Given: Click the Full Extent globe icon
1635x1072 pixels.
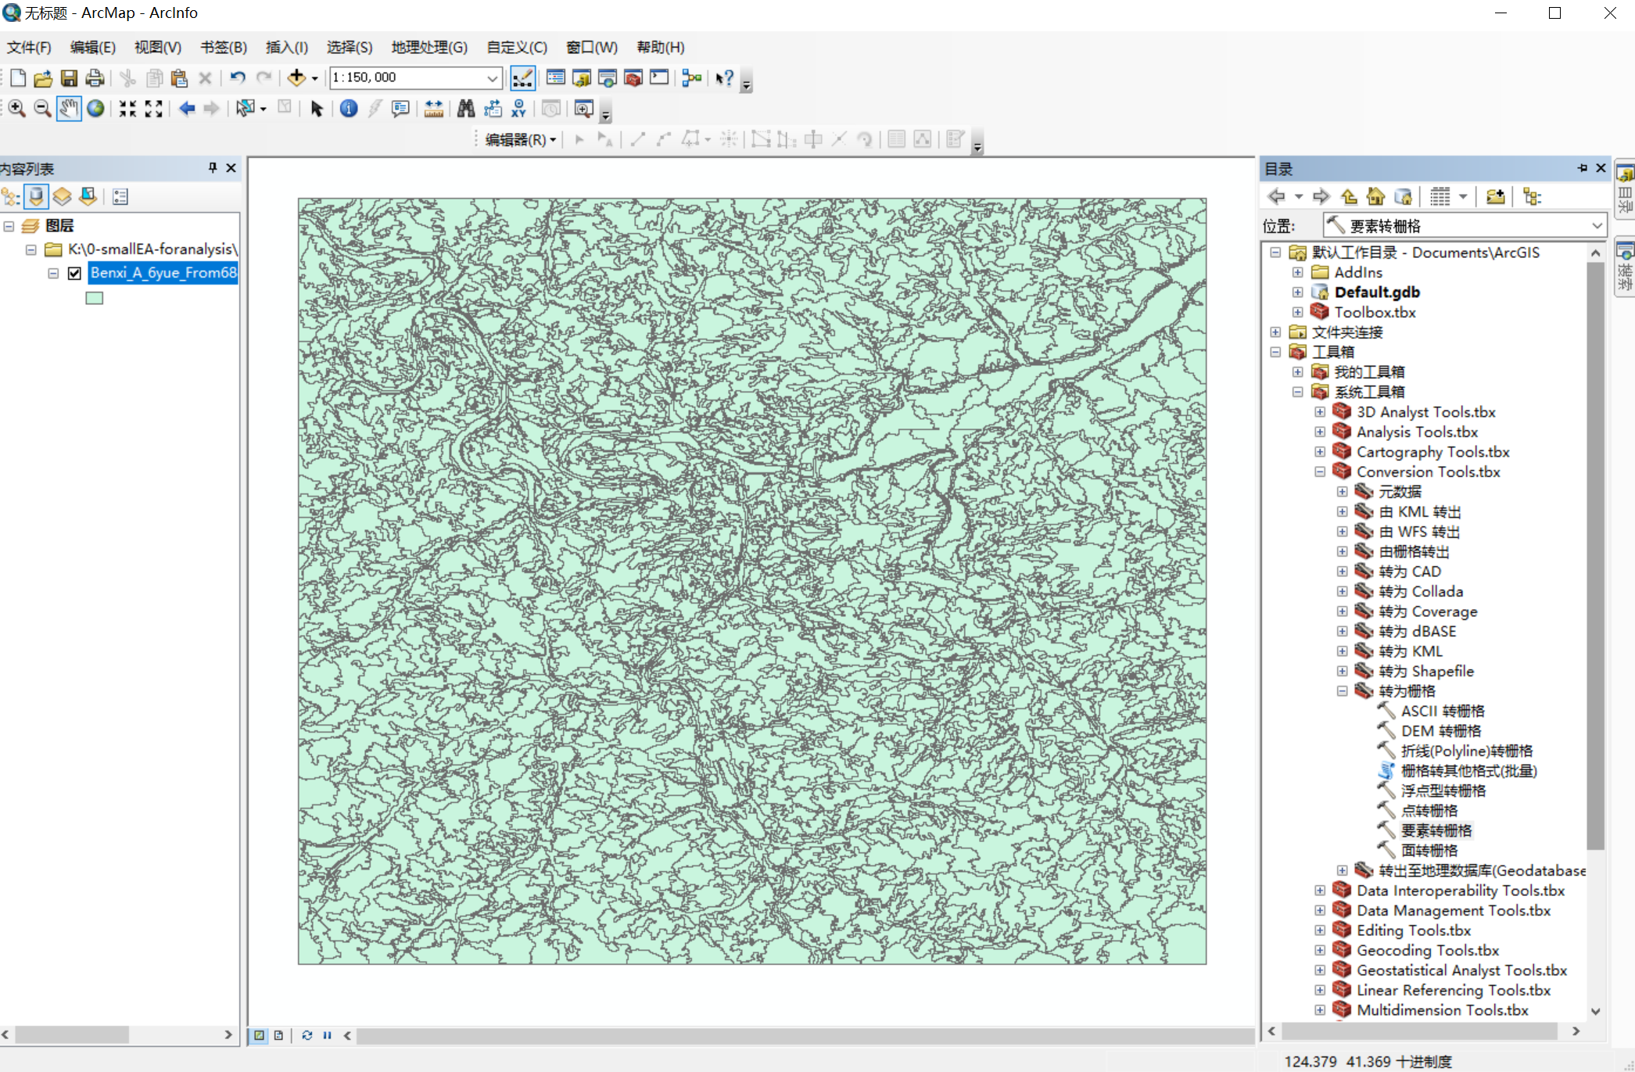Looking at the screenshot, I should 95,109.
